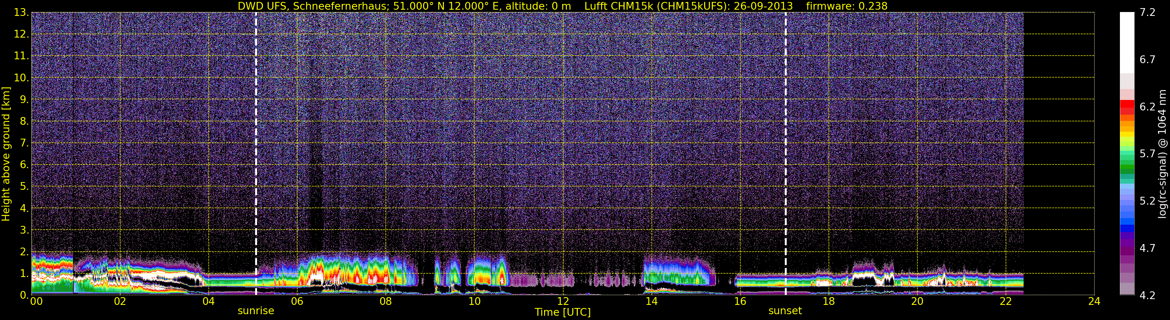The height and width of the screenshot is (320, 1170).
Task: Click the colorbar value '6.2'
Action: [1147, 107]
